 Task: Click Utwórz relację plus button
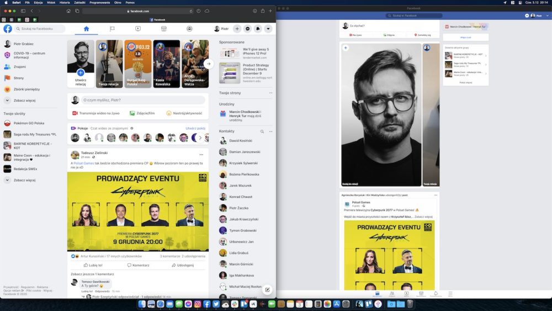point(81,72)
